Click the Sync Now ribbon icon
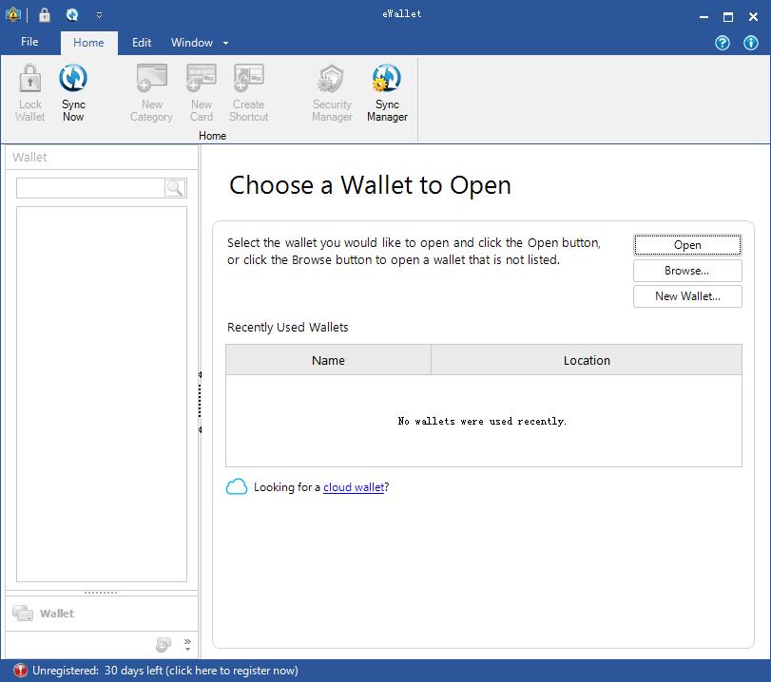This screenshot has height=682, width=771. [x=73, y=92]
